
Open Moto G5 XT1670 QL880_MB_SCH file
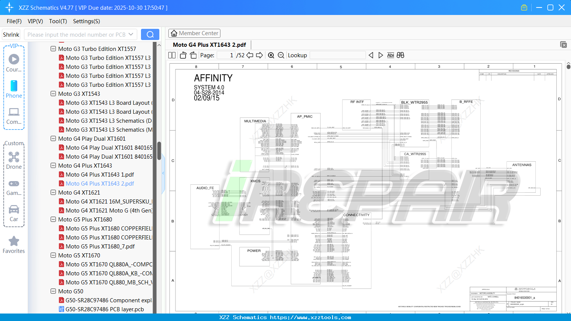(105, 282)
